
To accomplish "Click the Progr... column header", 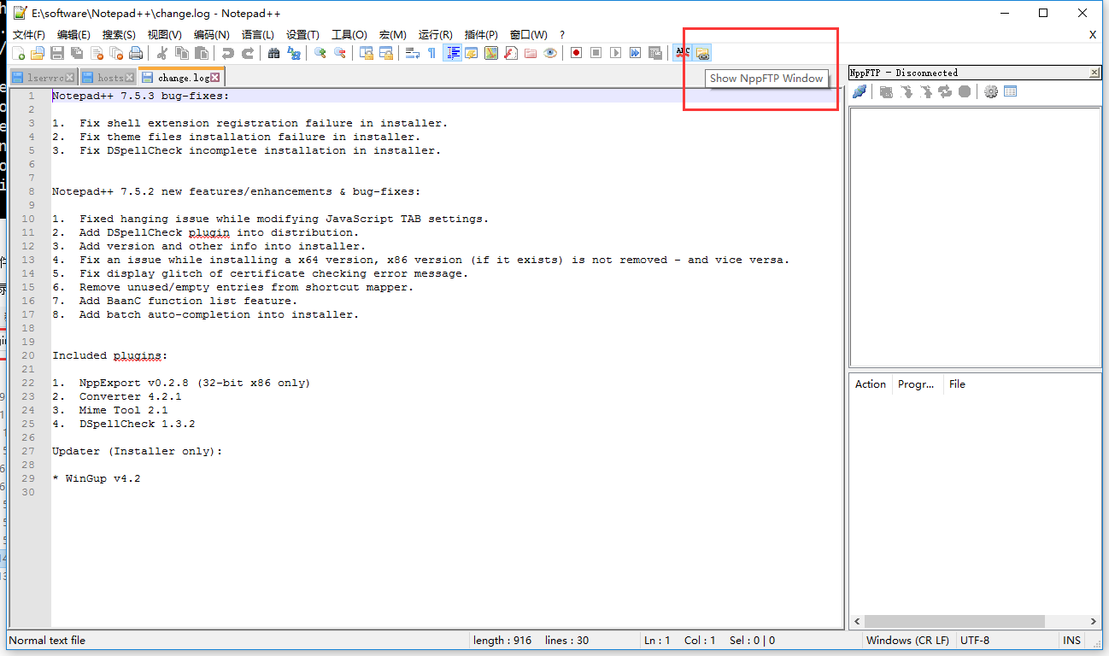I will pyautogui.click(x=918, y=384).
